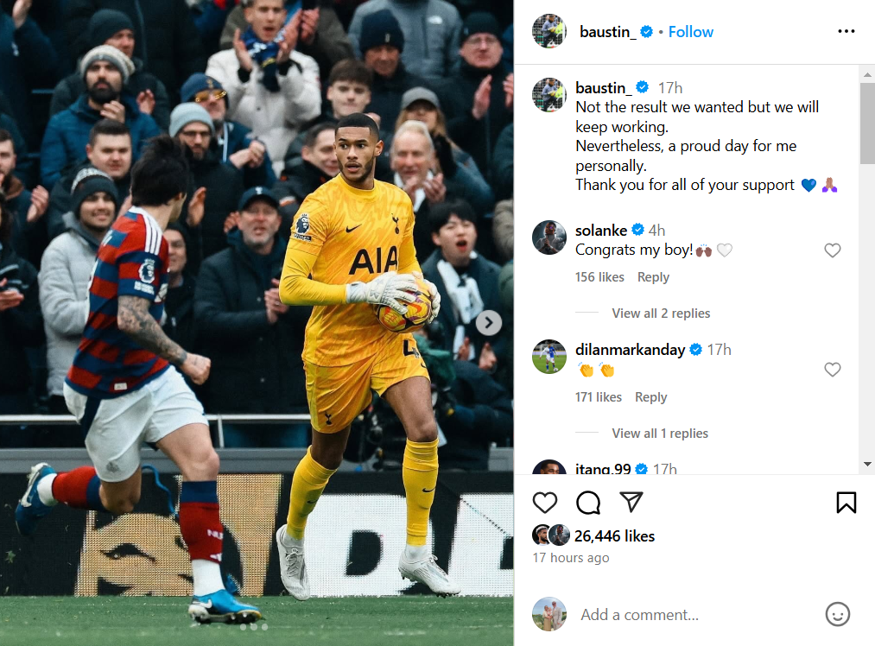Image resolution: width=875 pixels, height=646 pixels.
Task: Go to next photo in carousel
Action: coord(489,322)
